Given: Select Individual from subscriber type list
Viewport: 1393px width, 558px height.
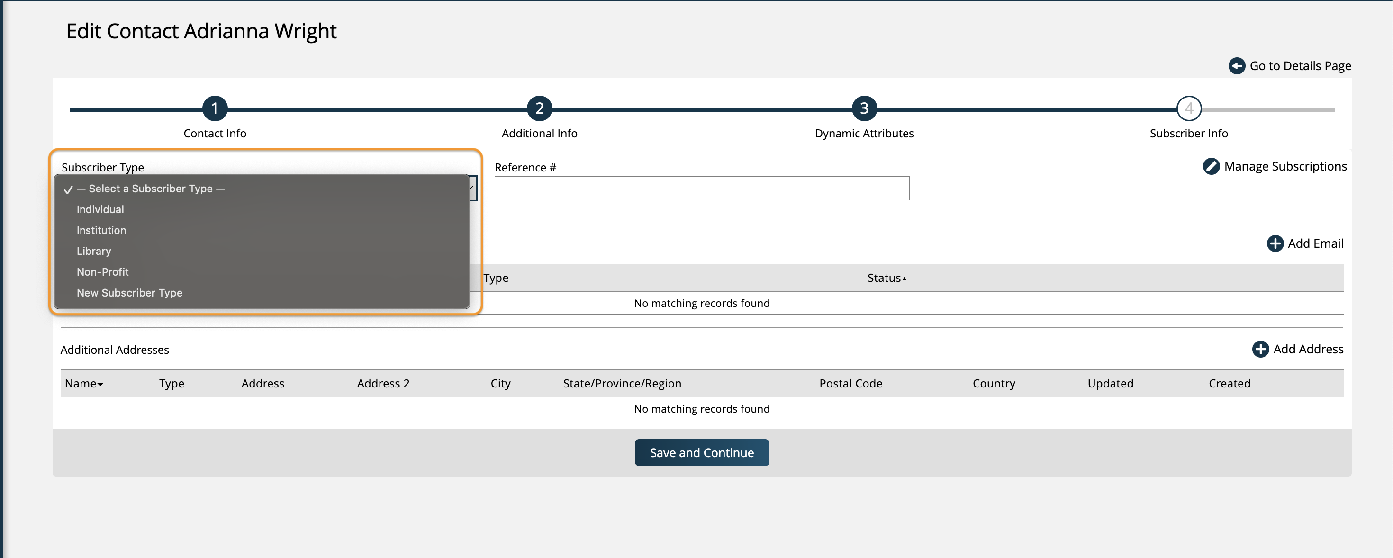Looking at the screenshot, I should 100,210.
